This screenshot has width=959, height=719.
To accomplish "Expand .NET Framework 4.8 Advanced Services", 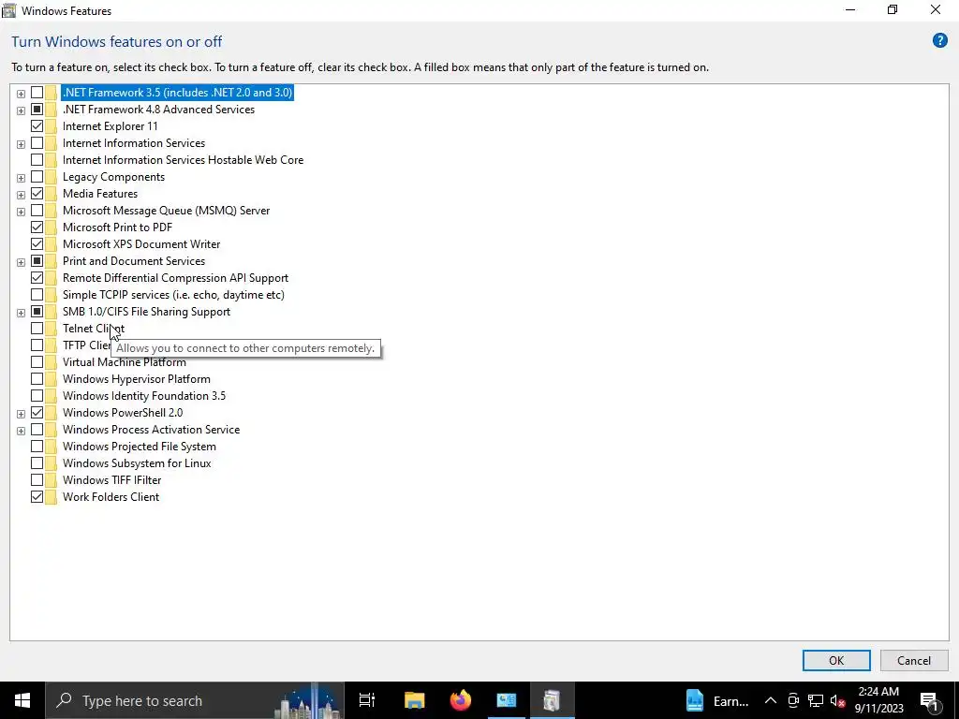I will 21,110.
